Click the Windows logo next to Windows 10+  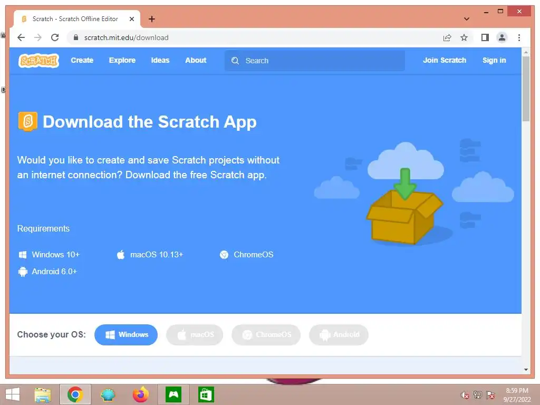tap(23, 255)
